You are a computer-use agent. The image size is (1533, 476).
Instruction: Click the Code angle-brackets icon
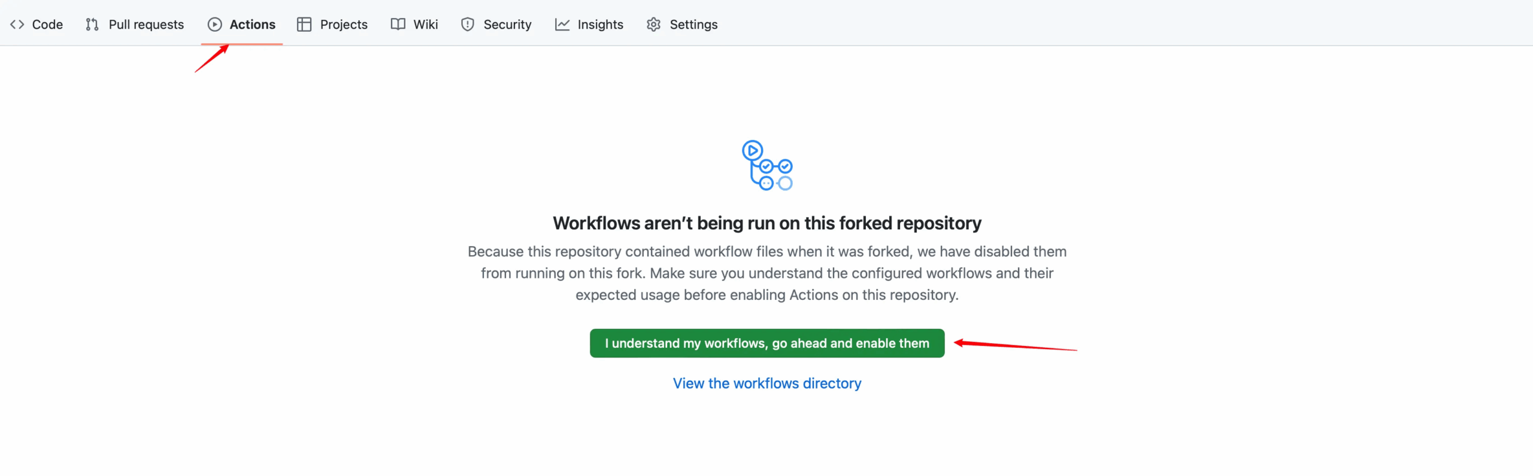pos(17,25)
